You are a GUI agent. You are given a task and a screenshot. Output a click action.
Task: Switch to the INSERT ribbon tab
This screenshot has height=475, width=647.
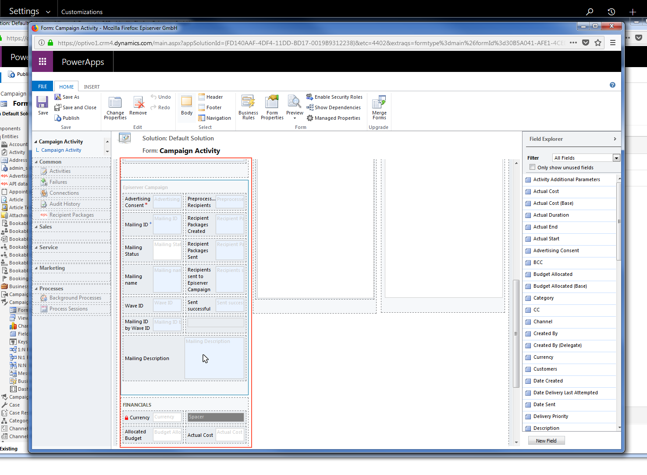92,87
